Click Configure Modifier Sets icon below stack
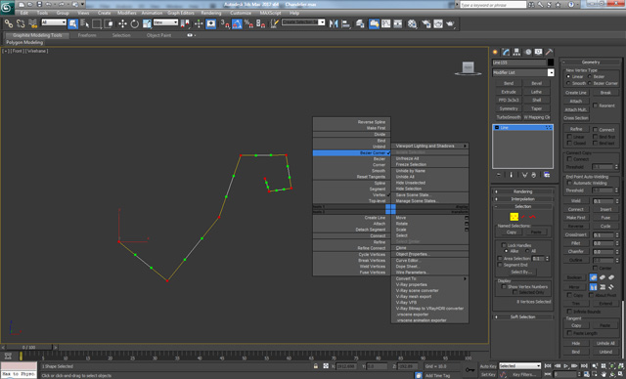The height and width of the screenshot is (379, 626). tap(547, 175)
